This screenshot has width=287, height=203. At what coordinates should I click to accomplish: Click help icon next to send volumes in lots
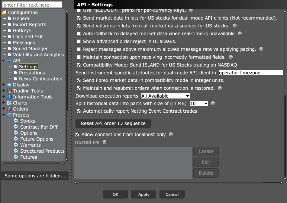[x=235, y=26]
